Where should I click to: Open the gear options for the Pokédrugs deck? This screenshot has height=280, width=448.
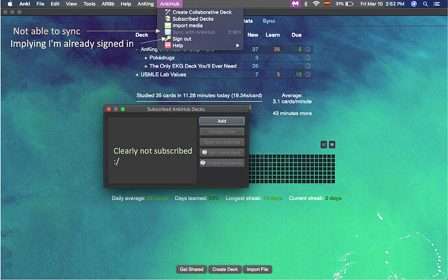307,57
